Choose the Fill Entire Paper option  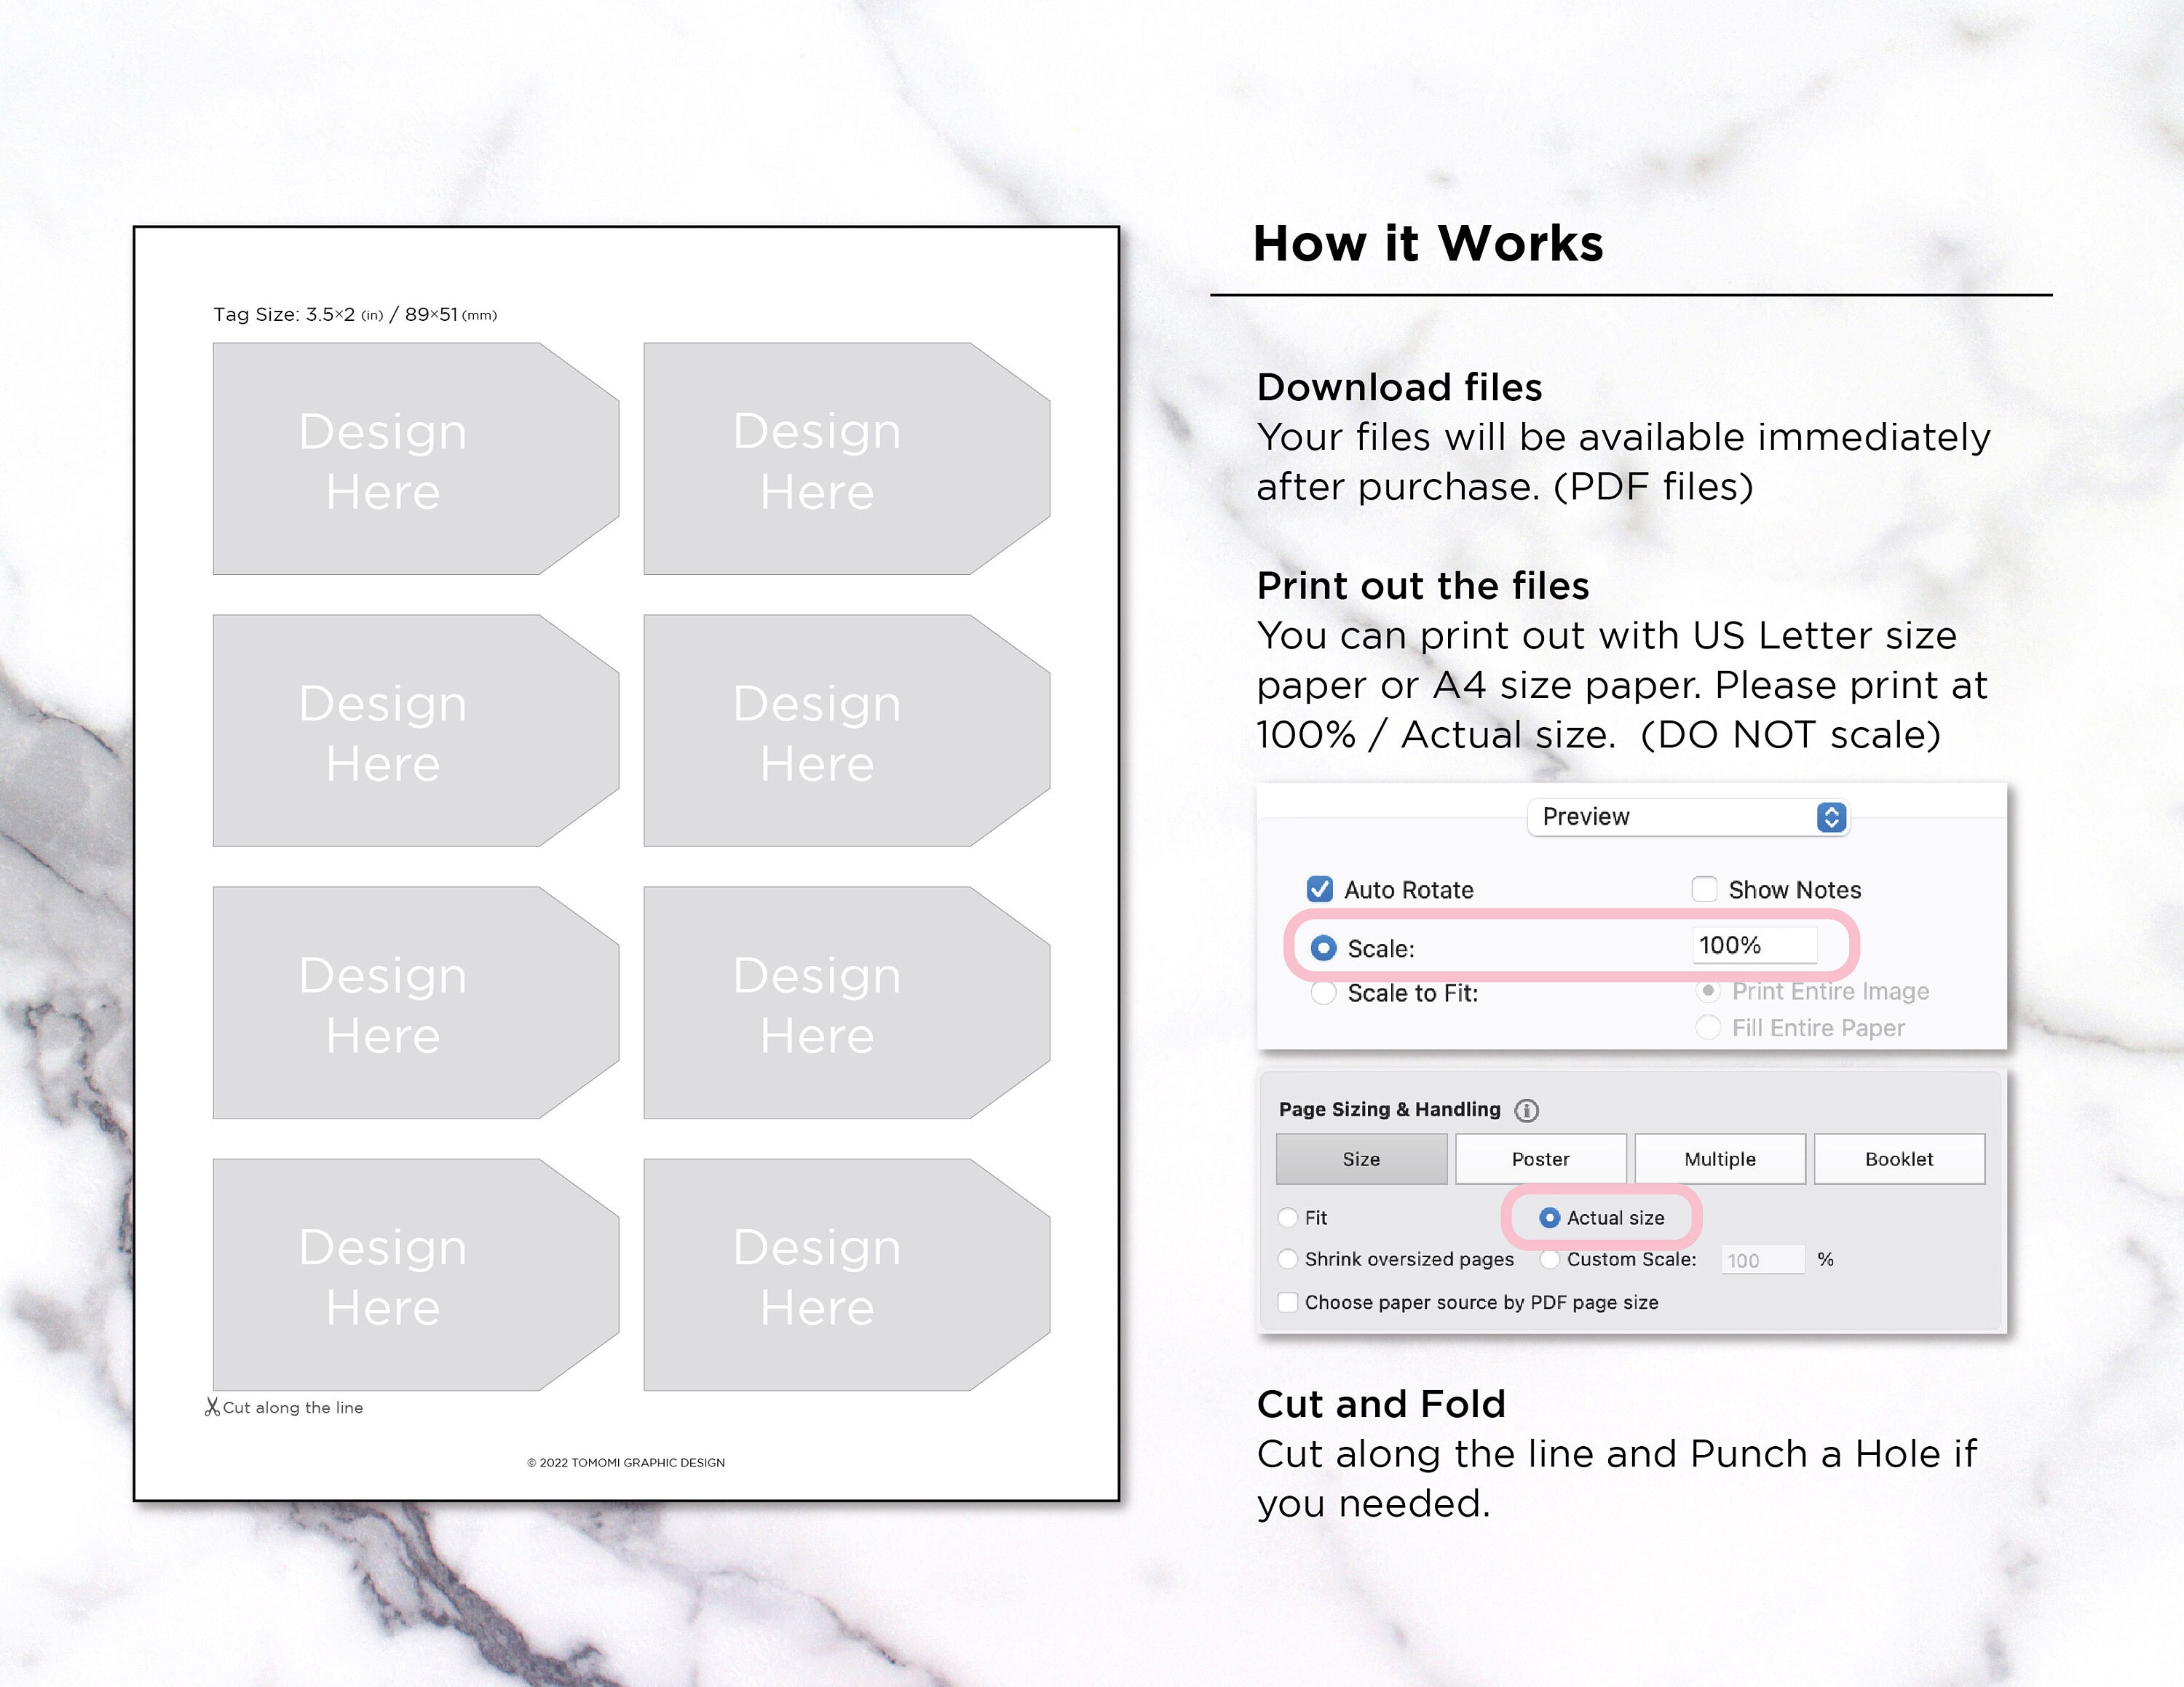pyautogui.click(x=1708, y=1028)
